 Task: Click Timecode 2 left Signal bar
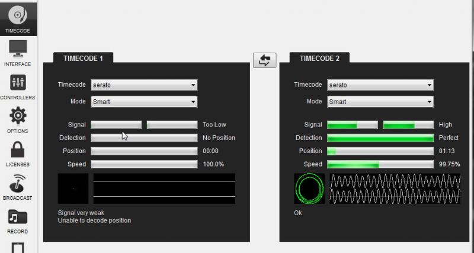(x=353, y=125)
